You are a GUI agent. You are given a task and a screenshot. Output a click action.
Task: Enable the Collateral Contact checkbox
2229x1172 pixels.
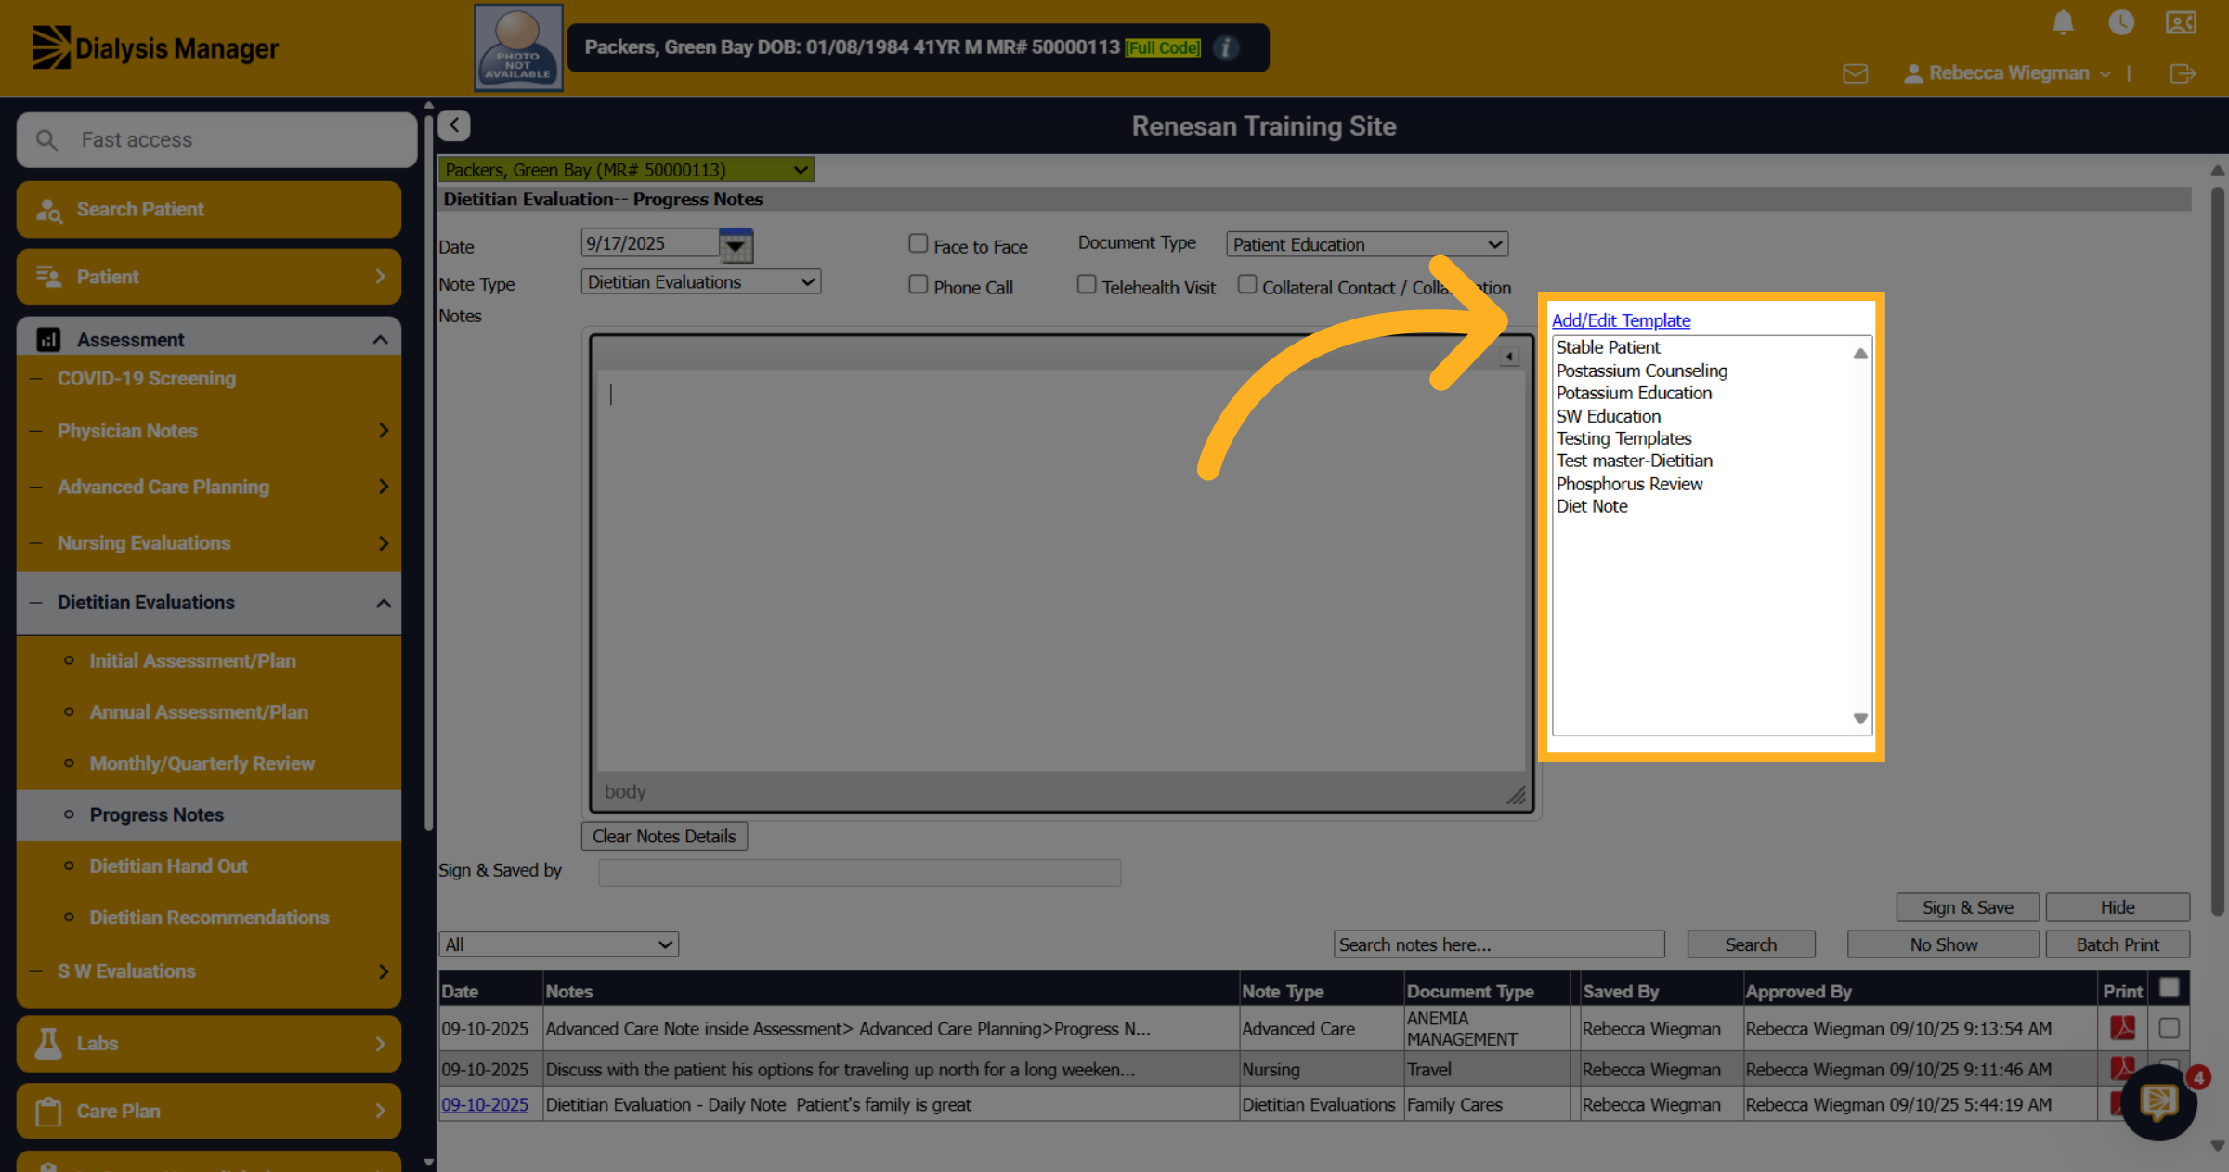coord(1247,284)
